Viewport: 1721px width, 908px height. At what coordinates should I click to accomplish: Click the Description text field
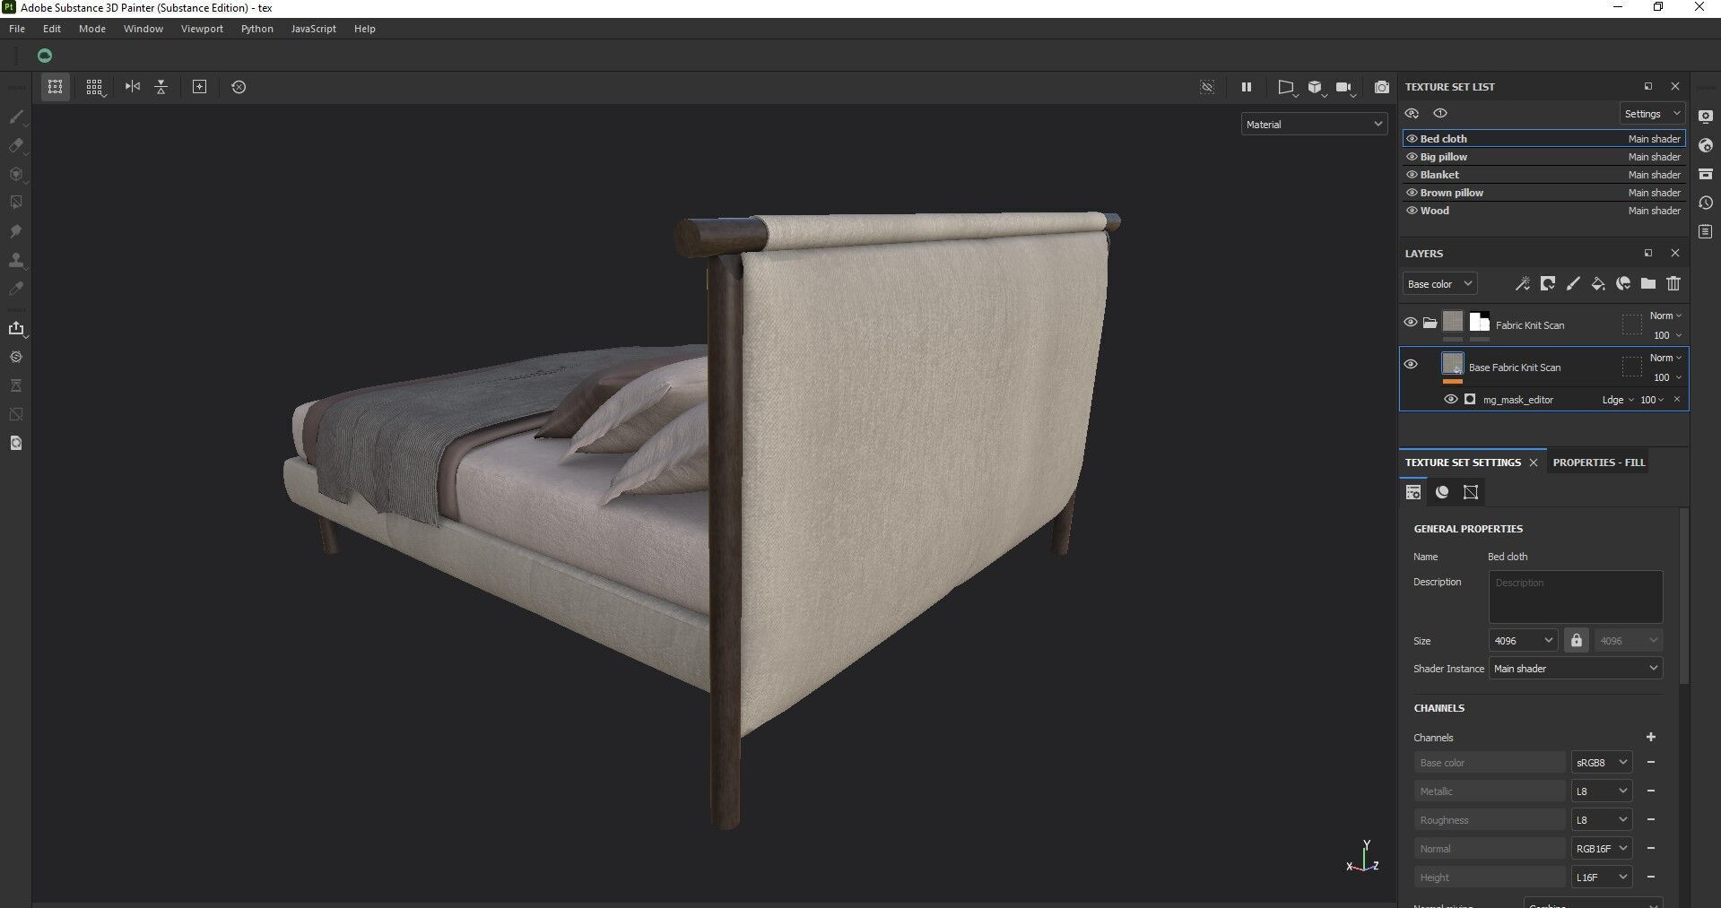coord(1576,597)
